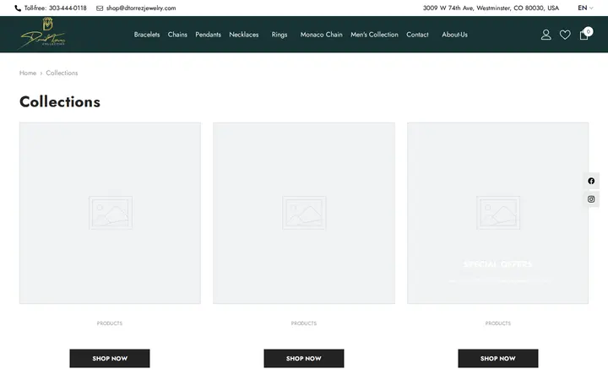The height and width of the screenshot is (380, 608).
Task: Open the first collection placeholder image
Action: point(110,213)
